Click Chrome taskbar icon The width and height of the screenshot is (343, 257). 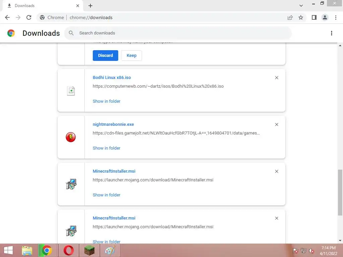(47, 250)
